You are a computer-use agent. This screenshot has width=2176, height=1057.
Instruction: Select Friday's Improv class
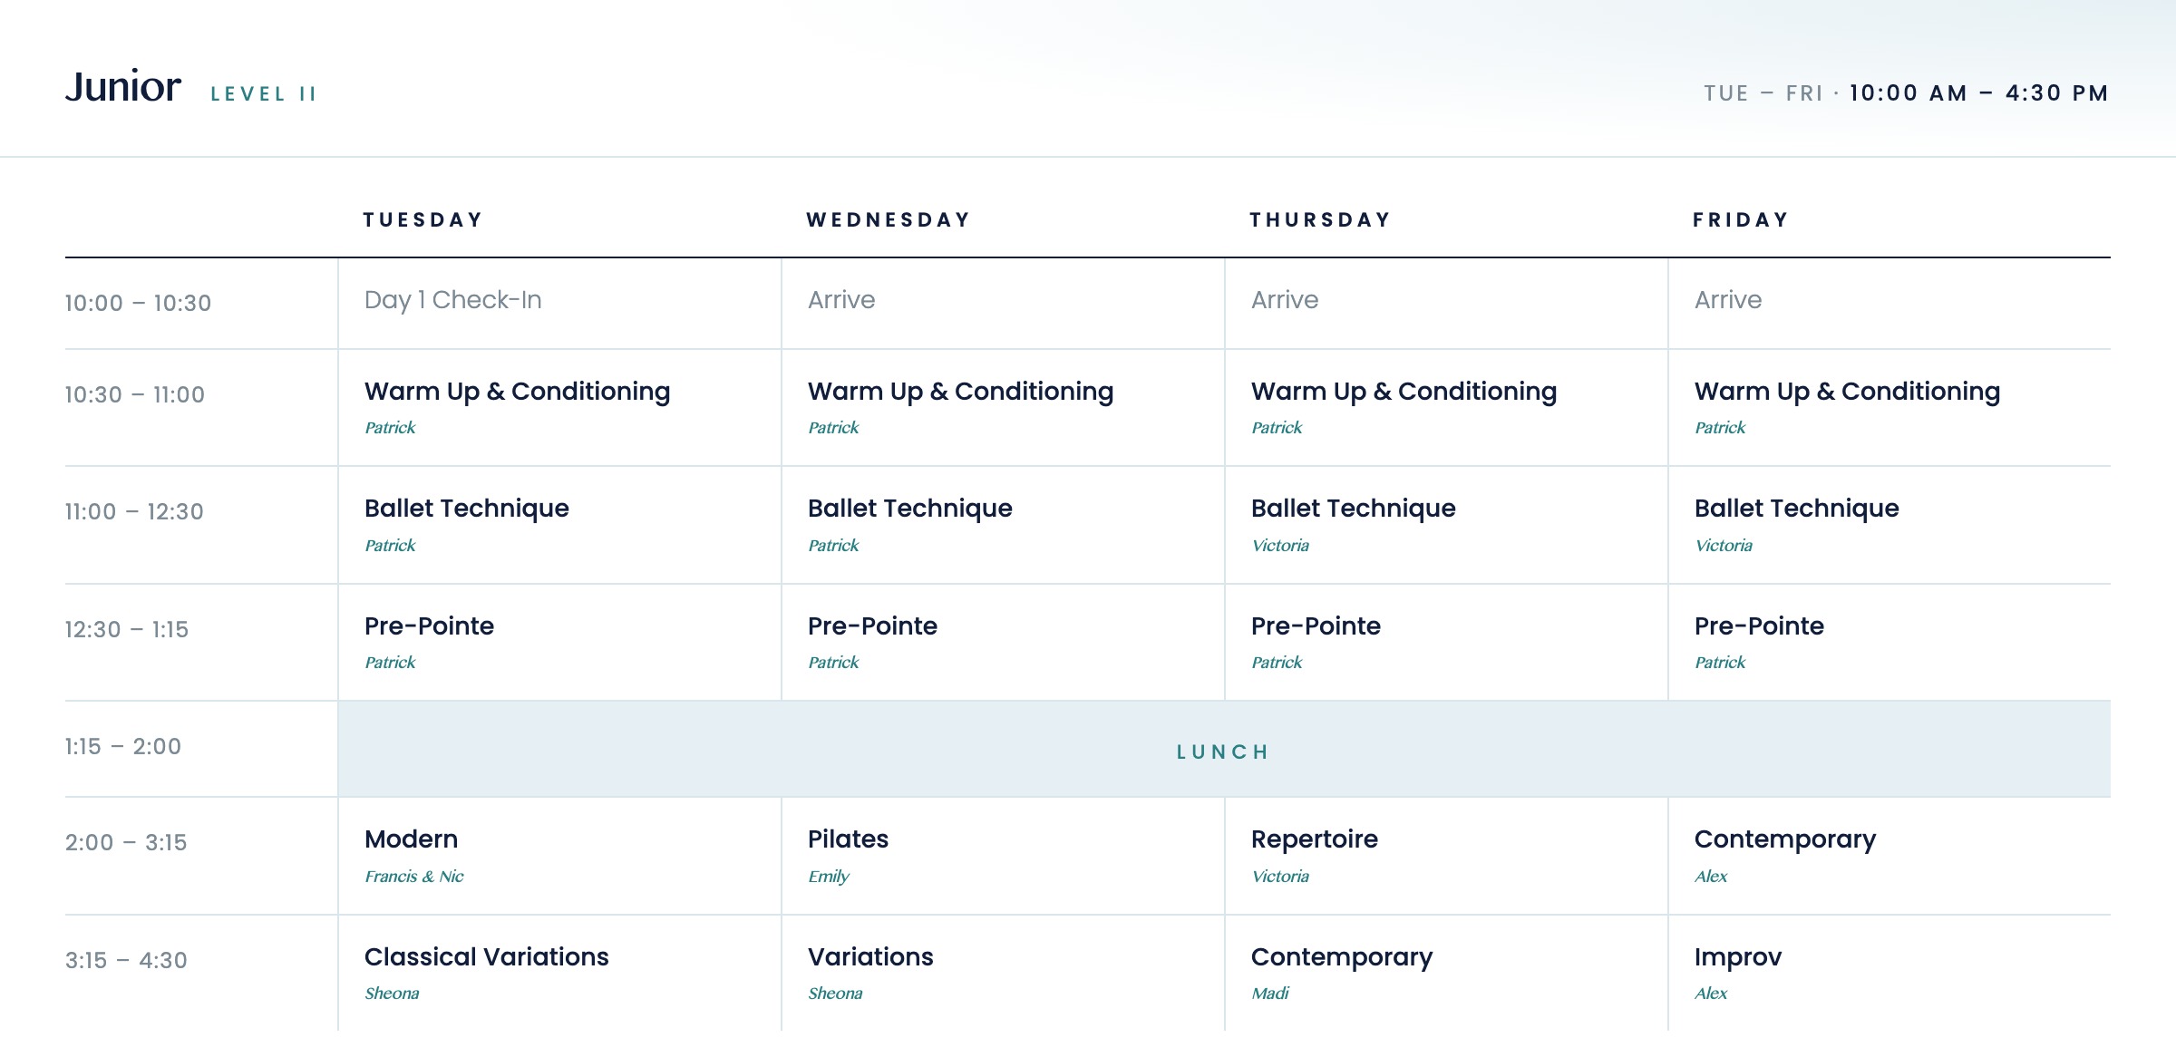click(1738, 957)
